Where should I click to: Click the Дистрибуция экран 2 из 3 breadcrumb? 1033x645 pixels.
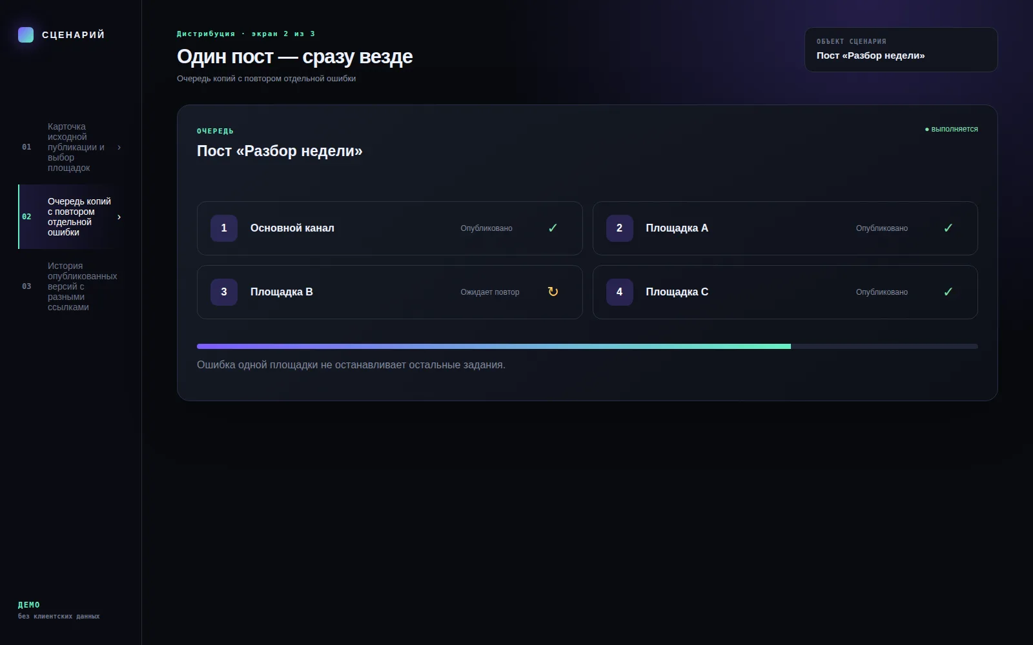tap(246, 34)
